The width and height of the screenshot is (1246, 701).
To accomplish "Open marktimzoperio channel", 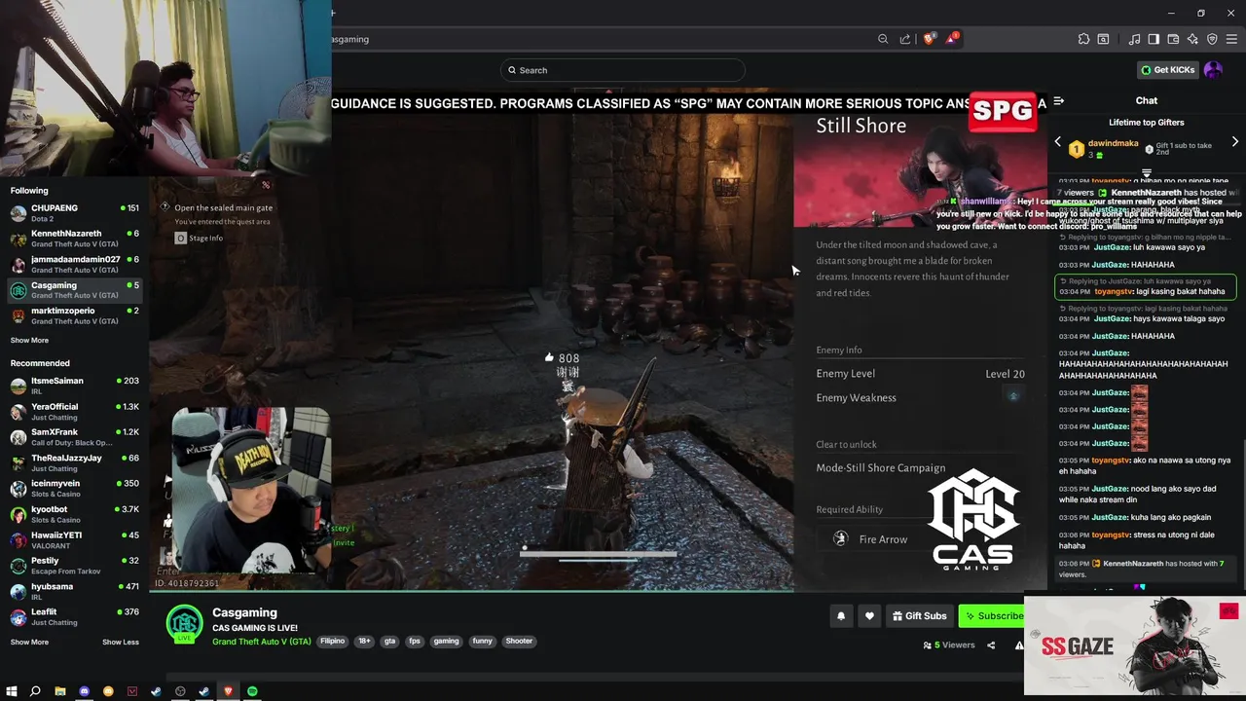I will coord(75,316).
